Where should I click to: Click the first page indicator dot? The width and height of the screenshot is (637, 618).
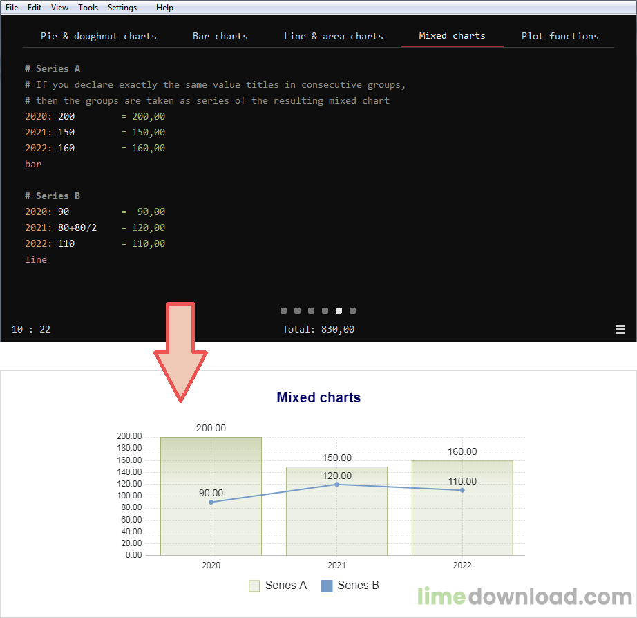[284, 311]
